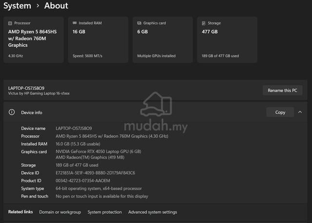The width and height of the screenshot is (312, 223).
Task: Open Domain or workgroup link
Action: tap(60, 212)
